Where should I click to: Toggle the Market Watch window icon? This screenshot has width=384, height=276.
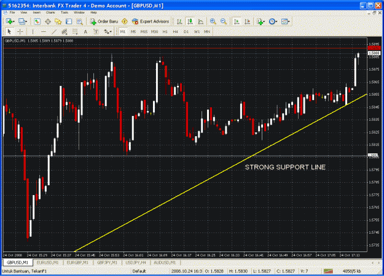click(37, 21)
